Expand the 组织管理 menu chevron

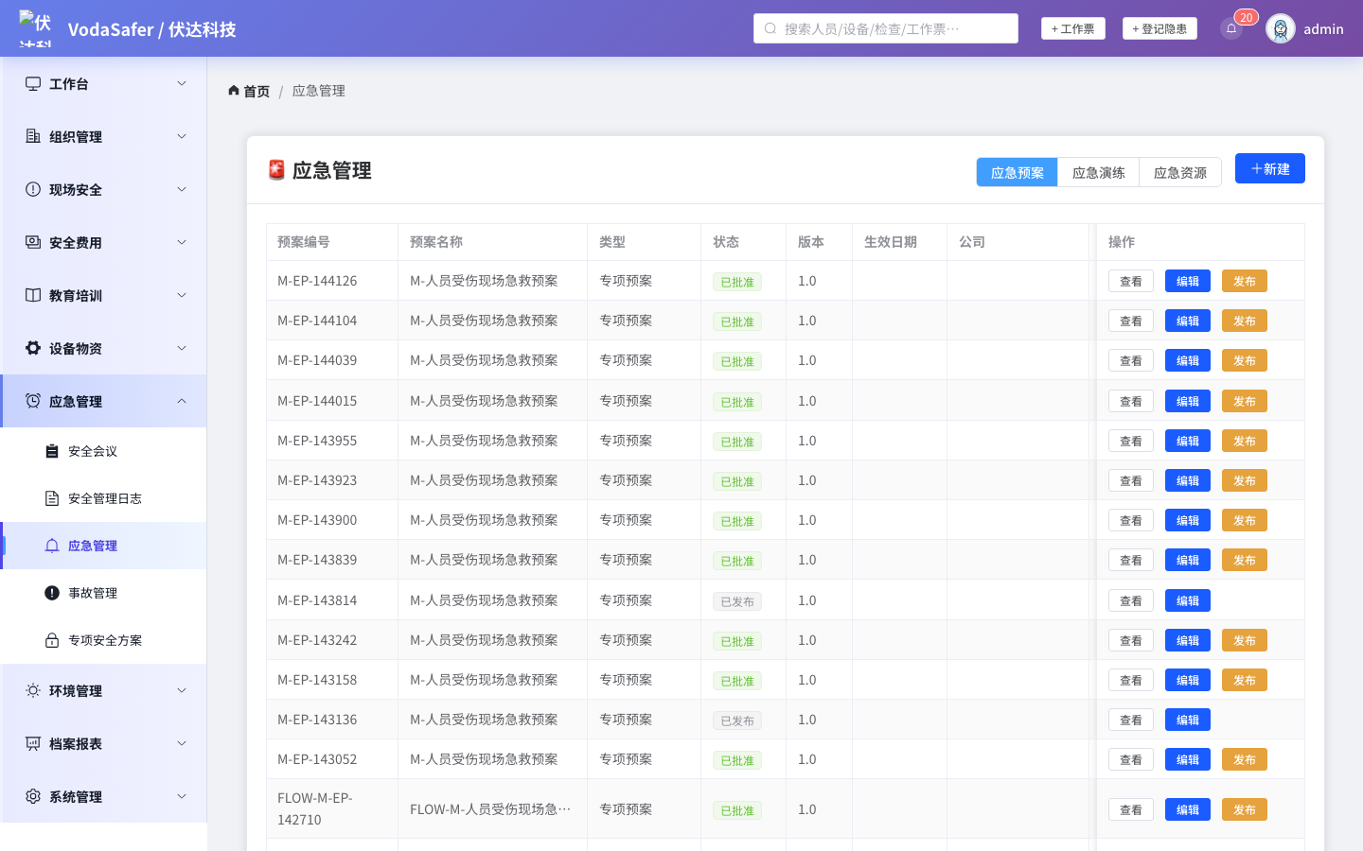point(182,136)
